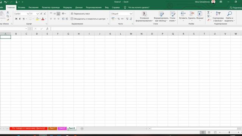Click Удалить cells button
242x136 pixels.
tap(192, 17)
